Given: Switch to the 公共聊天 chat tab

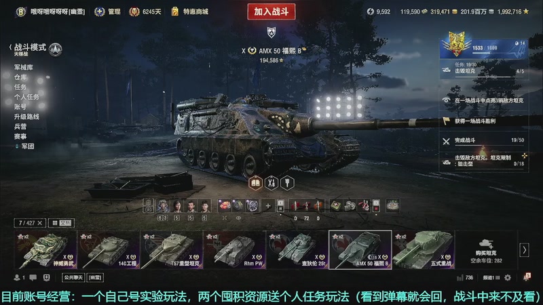Looking at the screenshot, I should click(x=73, y=278).
